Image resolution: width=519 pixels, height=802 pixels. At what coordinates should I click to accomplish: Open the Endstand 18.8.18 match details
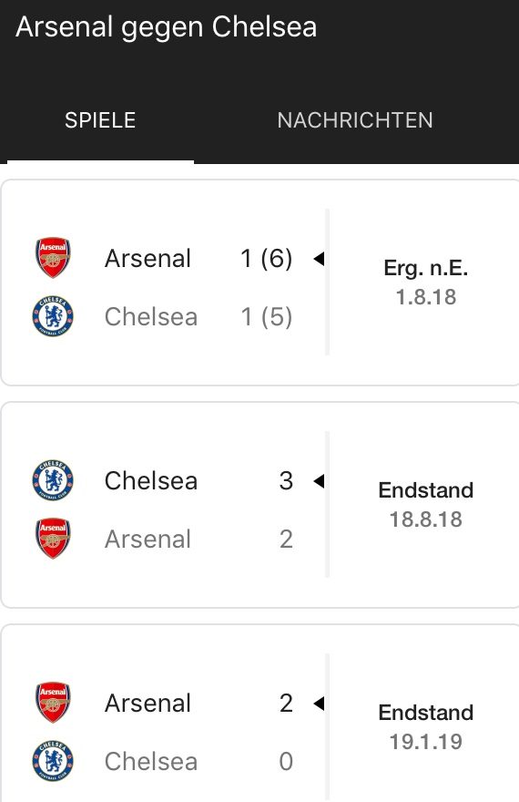tap(425, 504)
